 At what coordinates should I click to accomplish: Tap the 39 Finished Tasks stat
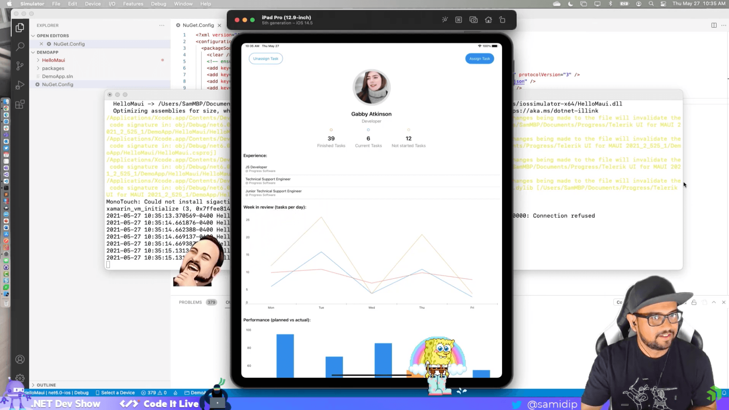point(331,138)
